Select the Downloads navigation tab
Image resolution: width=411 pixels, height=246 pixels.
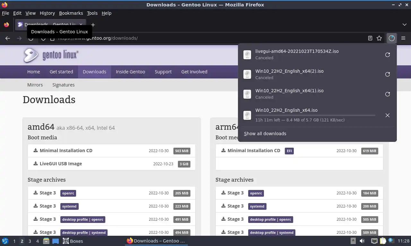[94, 72]
